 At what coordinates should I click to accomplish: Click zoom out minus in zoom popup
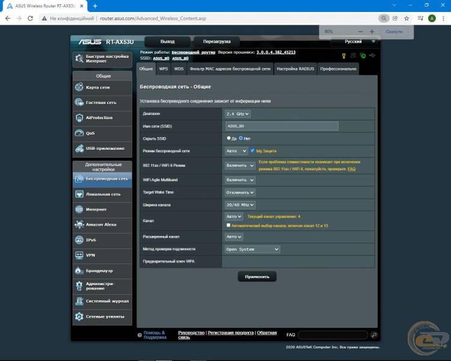(360, 32)
